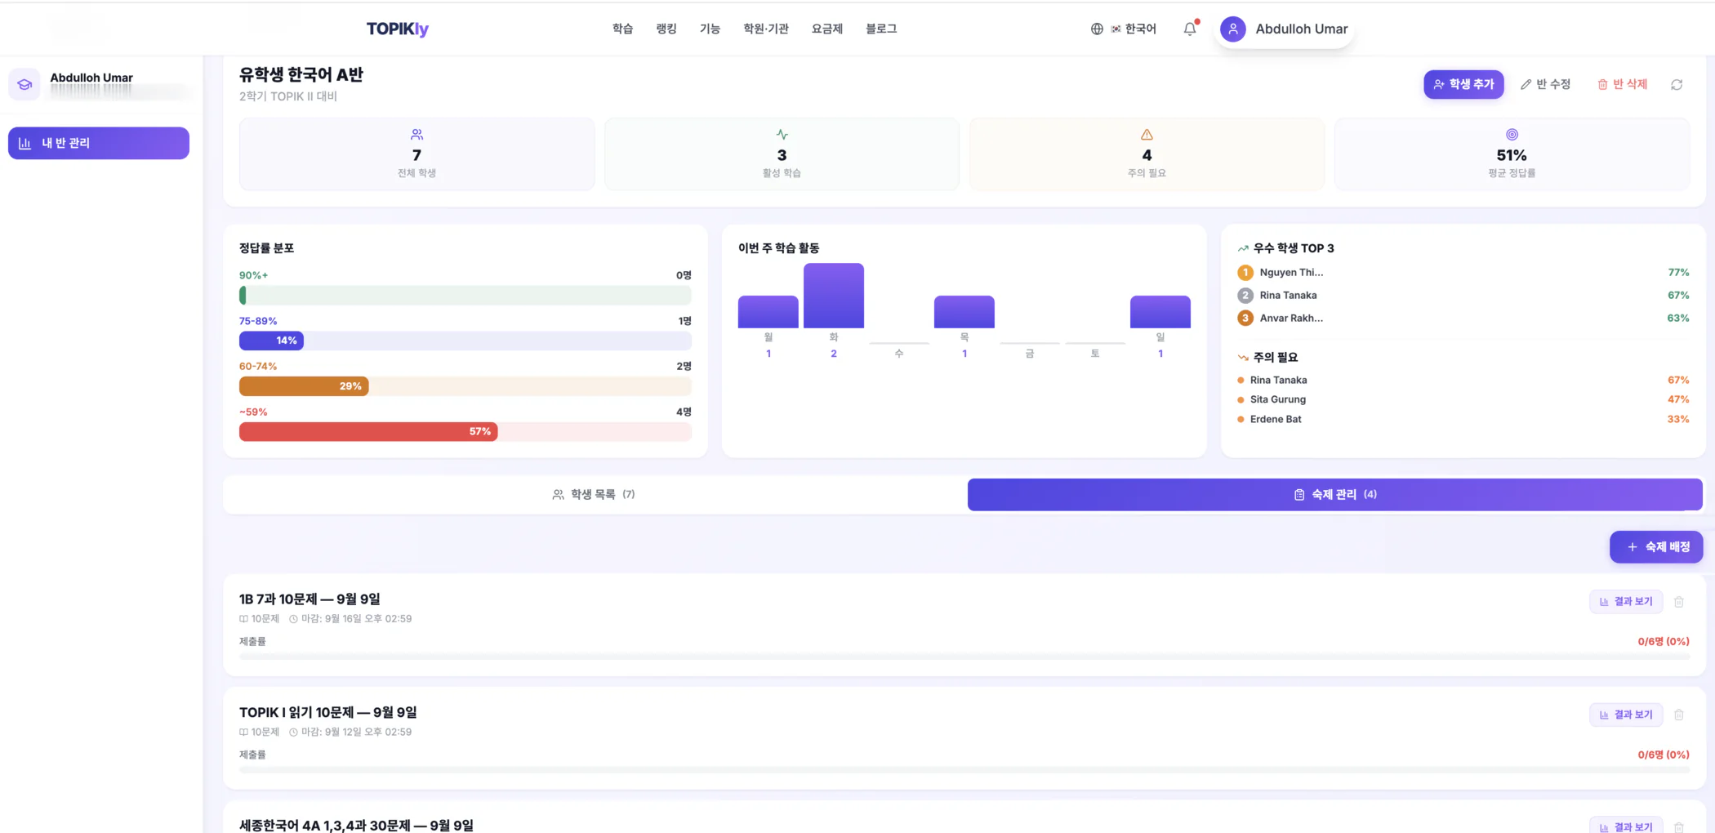Go to the 학원·기관 page
The width and height of the screenshot is (1715, 833).
pyautogui.click(x=766, y=29)
